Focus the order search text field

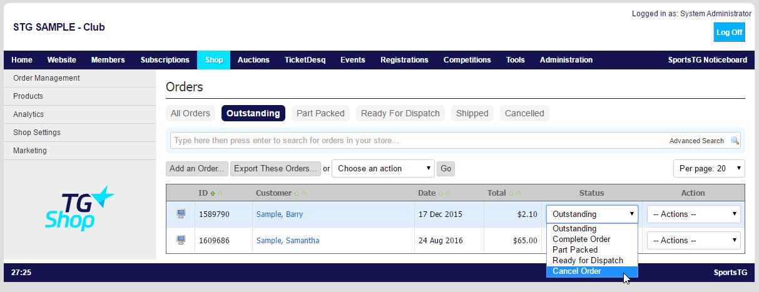coord(419,141)
